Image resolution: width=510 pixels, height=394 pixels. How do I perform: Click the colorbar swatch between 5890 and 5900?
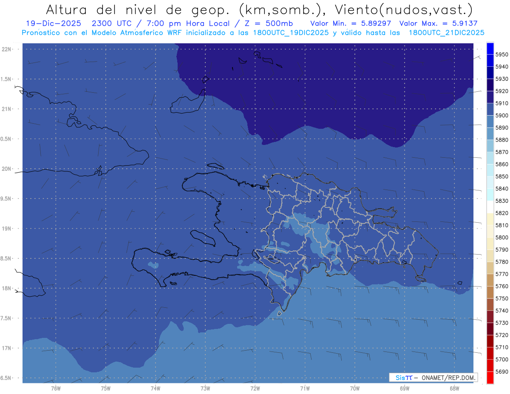[x=490, y=122]
